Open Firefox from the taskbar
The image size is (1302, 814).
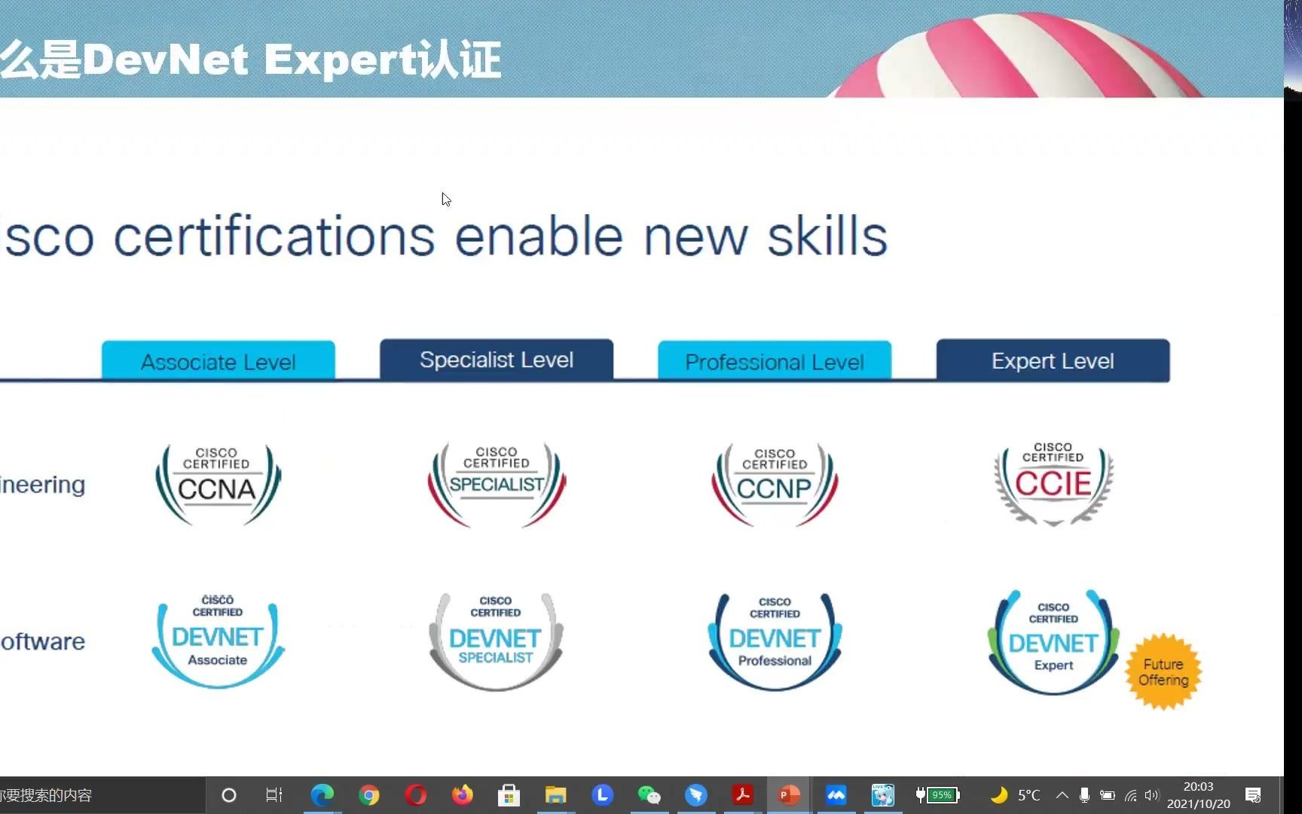pos(462,795)
